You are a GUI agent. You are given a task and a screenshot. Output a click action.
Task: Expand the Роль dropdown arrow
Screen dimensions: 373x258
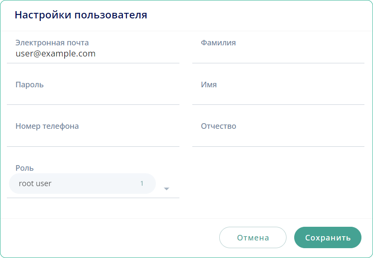coord(167,189)
